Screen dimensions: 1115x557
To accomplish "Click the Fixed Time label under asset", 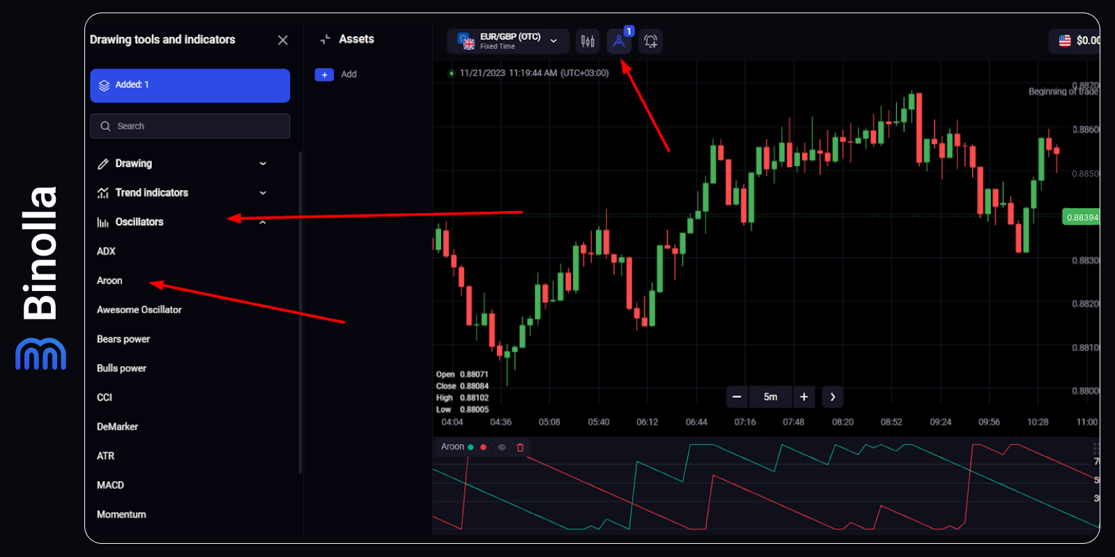I will [498, 47].
